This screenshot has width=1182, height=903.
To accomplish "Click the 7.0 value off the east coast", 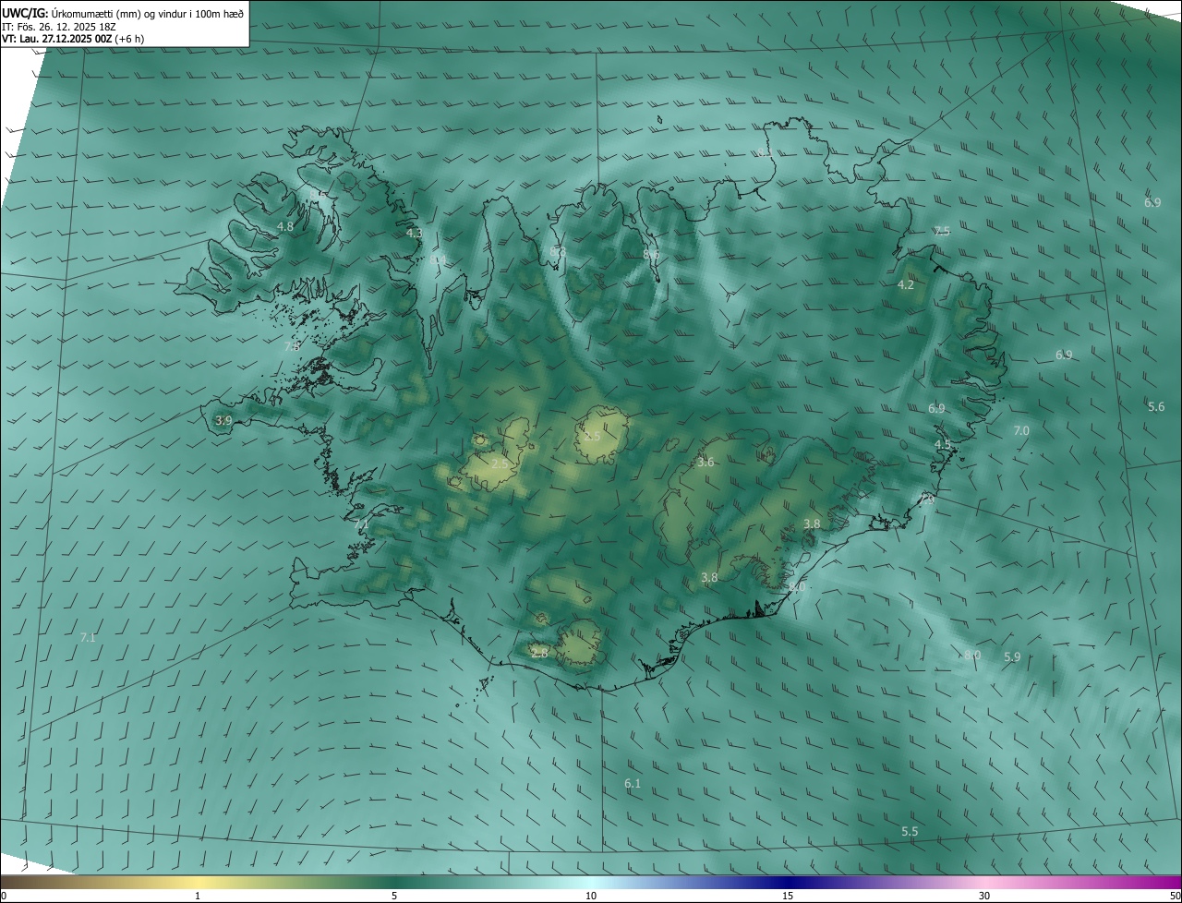I will pyautogui.click(x=1021, y=431).
